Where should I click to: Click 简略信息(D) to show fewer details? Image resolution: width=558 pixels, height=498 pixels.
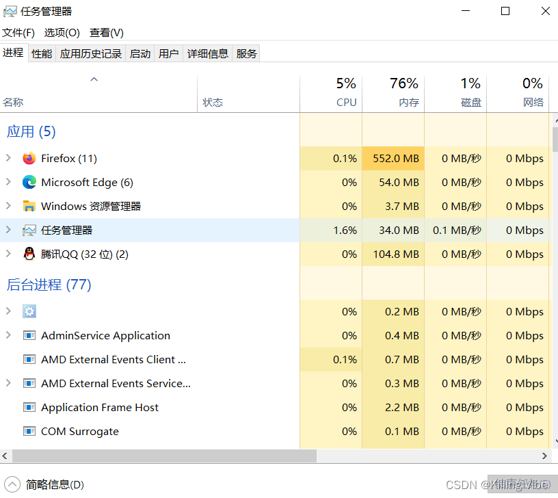55,484
